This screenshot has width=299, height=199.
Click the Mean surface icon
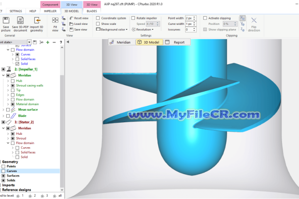(x=13, y=109)
